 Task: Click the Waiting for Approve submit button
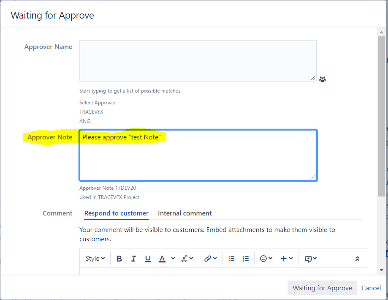(322, 288)
